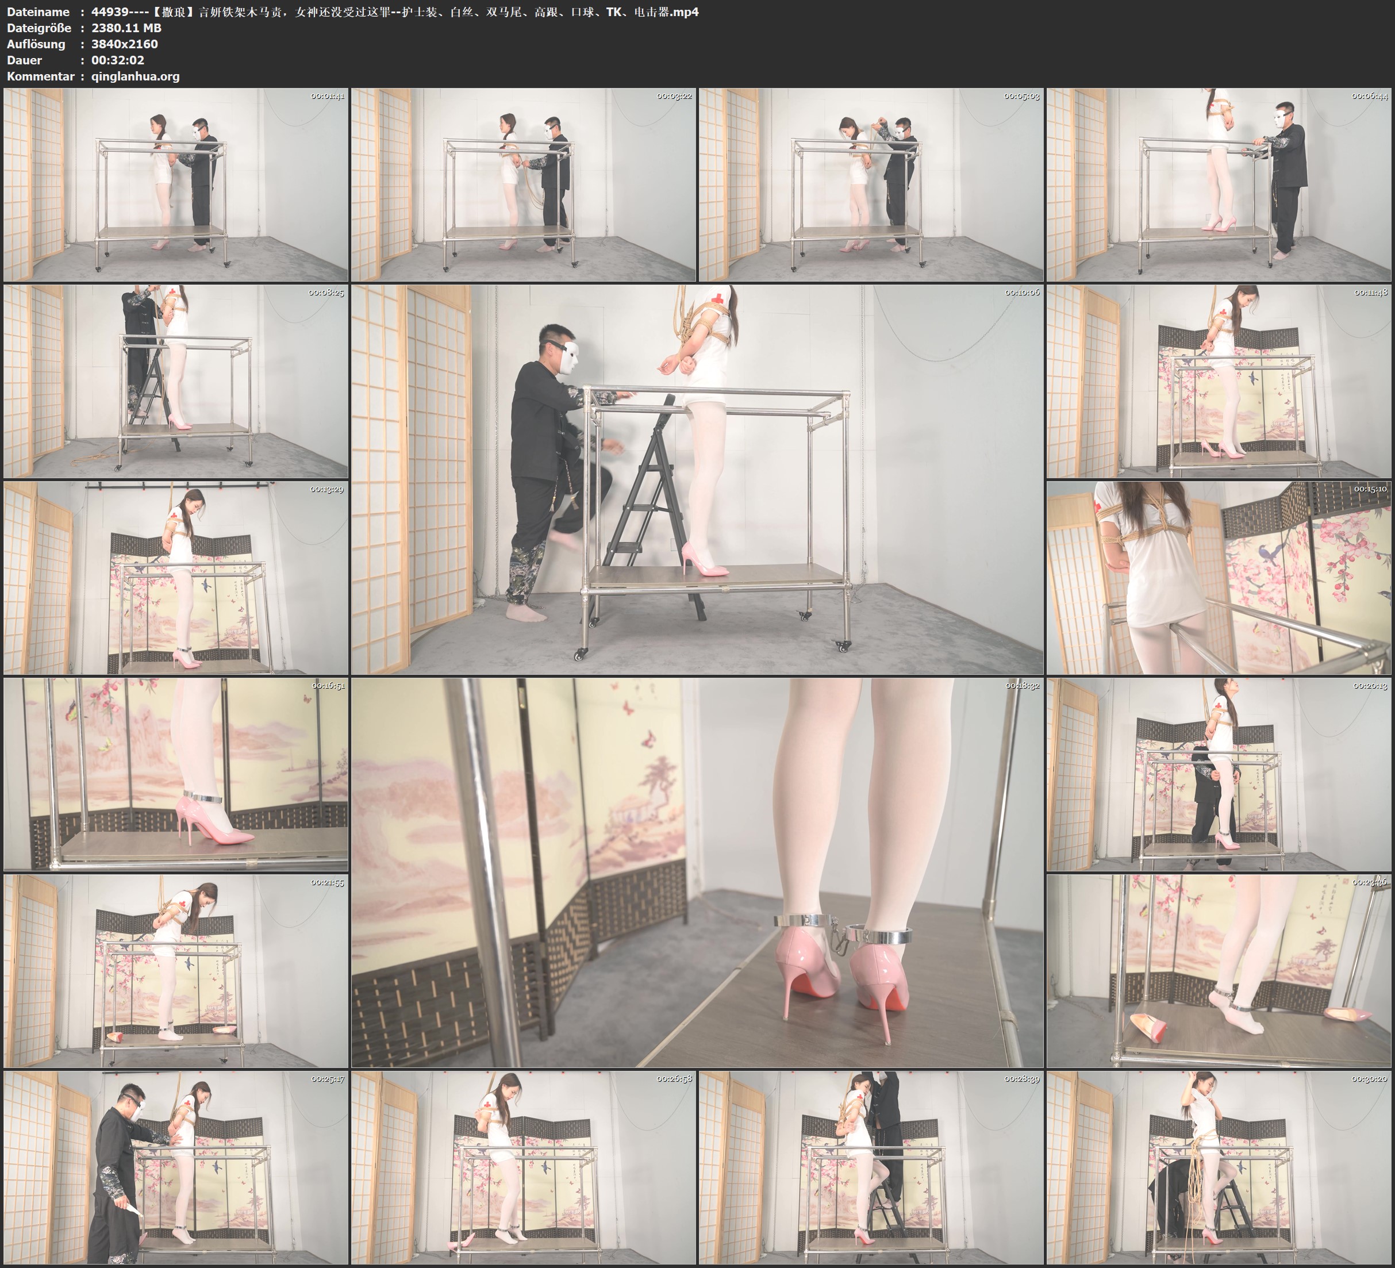Screen dimensions: 1395x1268
Task: Open the frame stamped 00:21:55
Action: (176, 970)
